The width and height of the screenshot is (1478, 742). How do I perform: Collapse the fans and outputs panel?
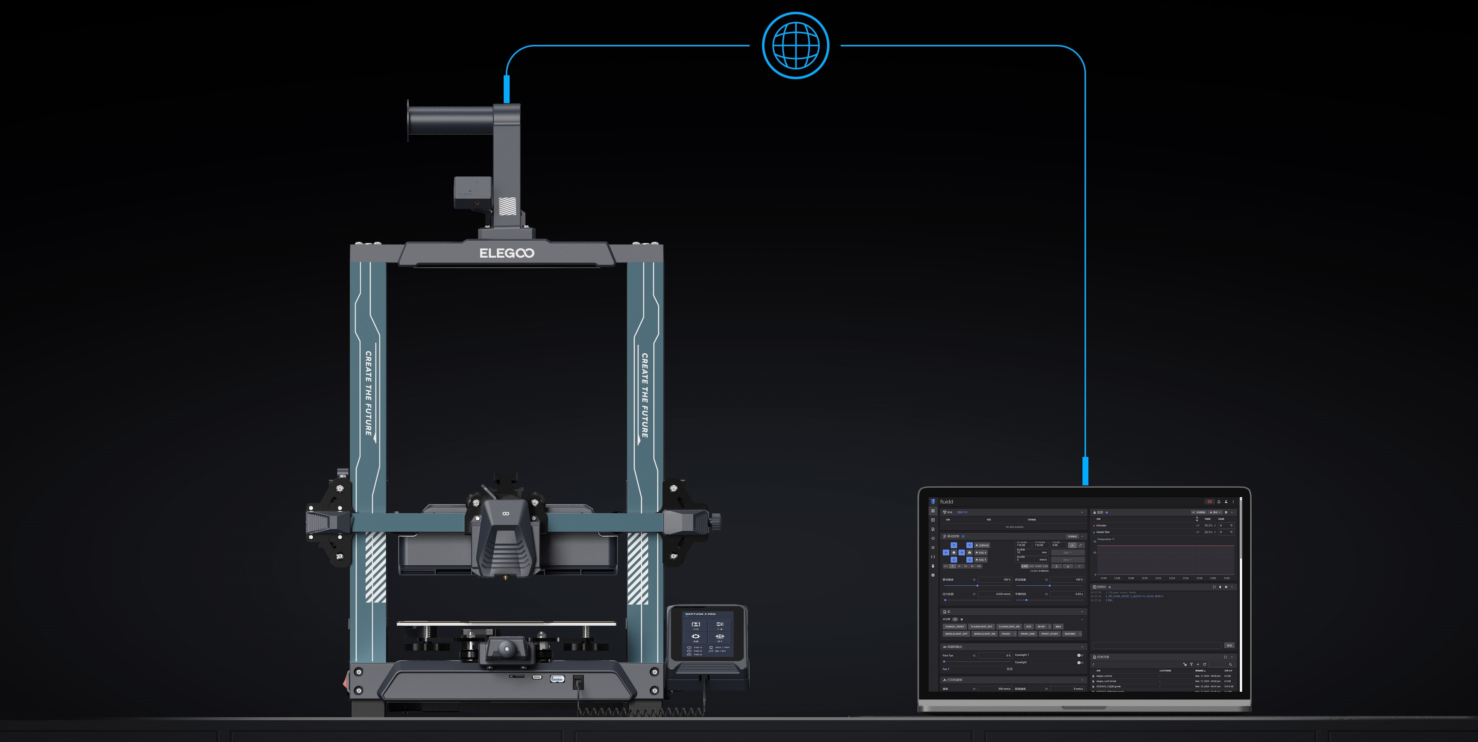coord(1083,647)
